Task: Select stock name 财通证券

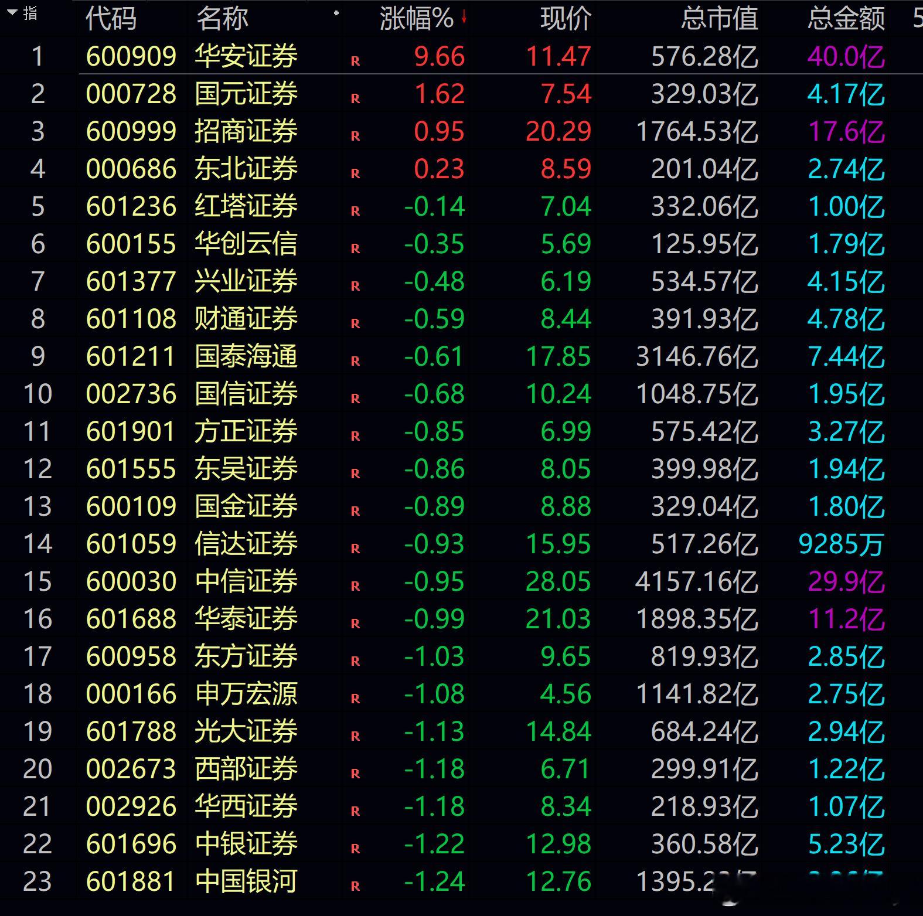Action: (x=246, y=319)
